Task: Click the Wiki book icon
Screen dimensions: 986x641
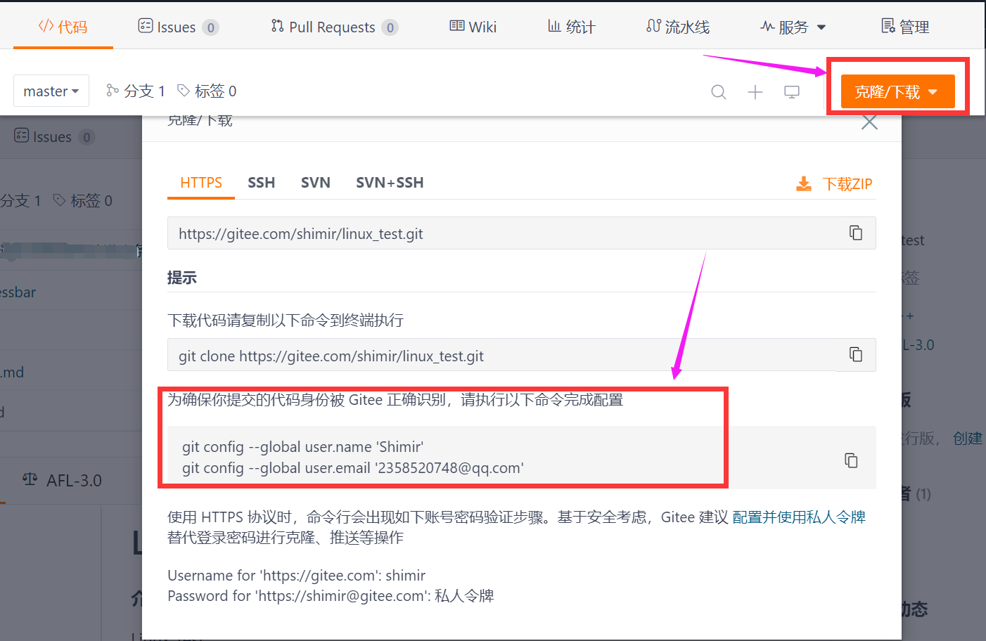Action: point(457,26)
